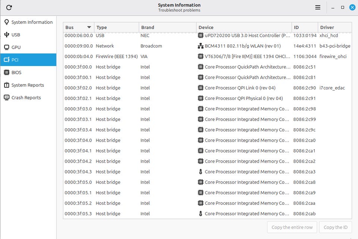Select the VIA FireWire IEEE 1394 row
This screenshot has width=358, height=239.
pyautogui.click(x=207, y=57)
